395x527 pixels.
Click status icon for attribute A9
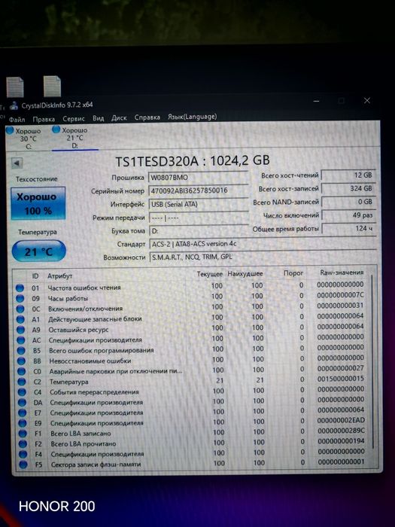tap(21, 330)
